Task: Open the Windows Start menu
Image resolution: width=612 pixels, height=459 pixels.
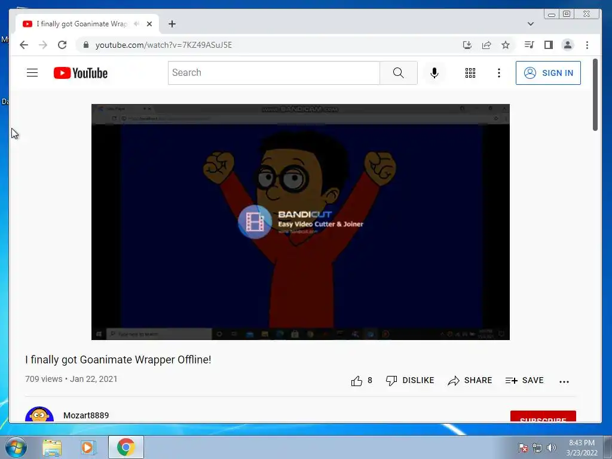Action: click(x=16, y=447)
